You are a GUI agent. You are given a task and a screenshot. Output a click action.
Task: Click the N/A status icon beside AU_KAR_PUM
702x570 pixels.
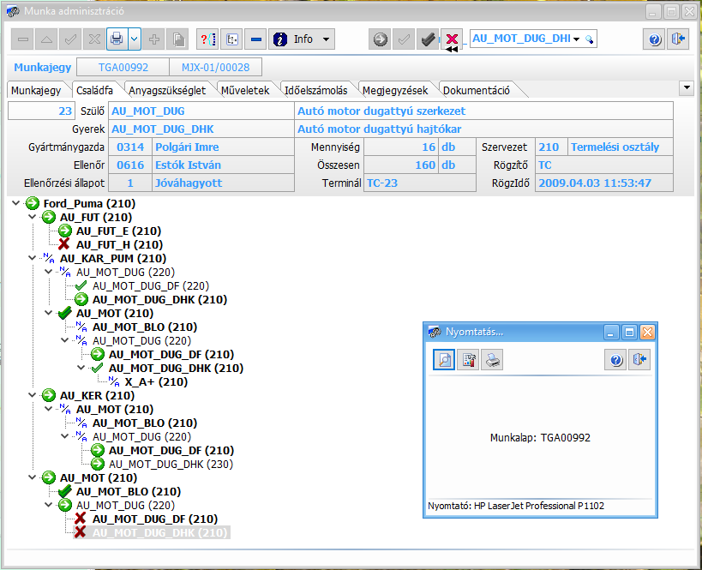(48, 258)
